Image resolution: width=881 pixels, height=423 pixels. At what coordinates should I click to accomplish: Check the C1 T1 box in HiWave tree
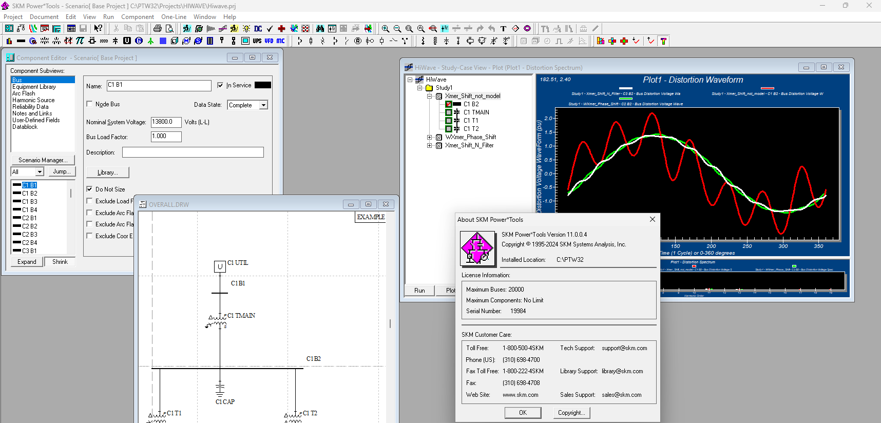click(x=448, y=121)
